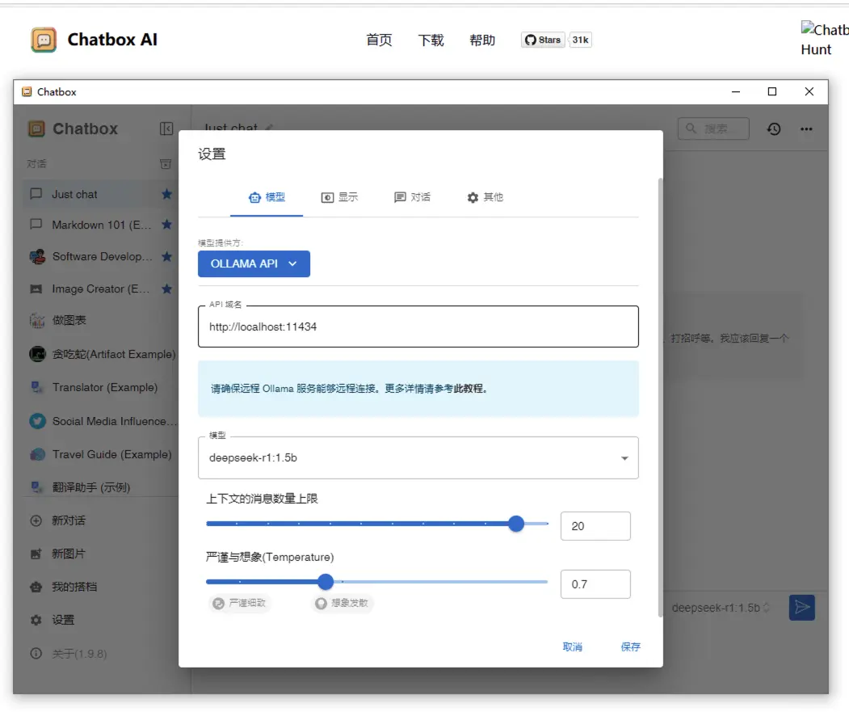Open the Markdown 101 conversation
Viewport: 849px width, 712px height.
click(102, 225)
